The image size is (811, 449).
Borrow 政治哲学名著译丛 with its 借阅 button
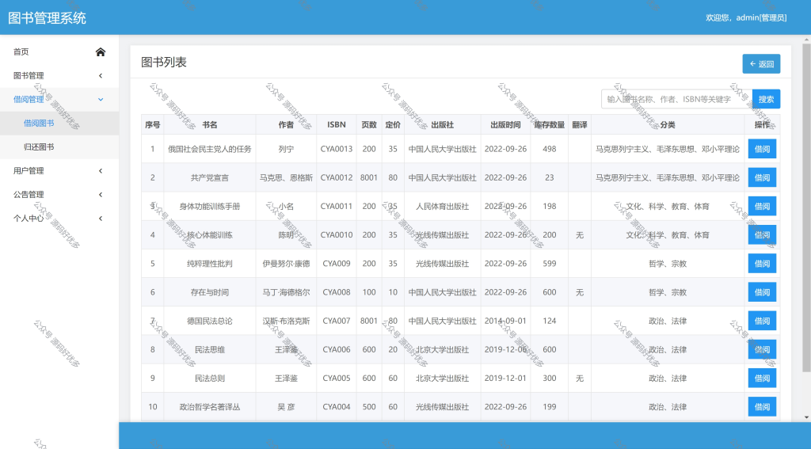click(x=762, y=407)
